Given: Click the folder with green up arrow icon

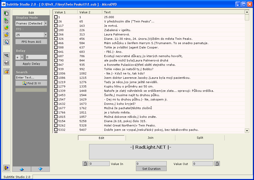Looking at the screenshot, I should click(x=6, y=28).
